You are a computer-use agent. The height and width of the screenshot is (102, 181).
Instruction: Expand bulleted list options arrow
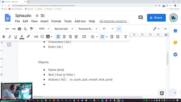click(x=107, y=37)
